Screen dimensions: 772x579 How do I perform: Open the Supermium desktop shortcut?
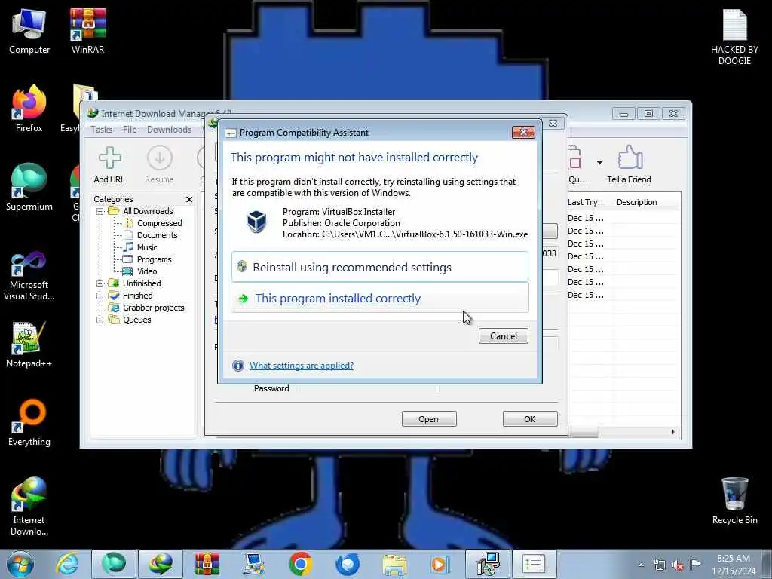pyautogui.click(x=29, y=187)
